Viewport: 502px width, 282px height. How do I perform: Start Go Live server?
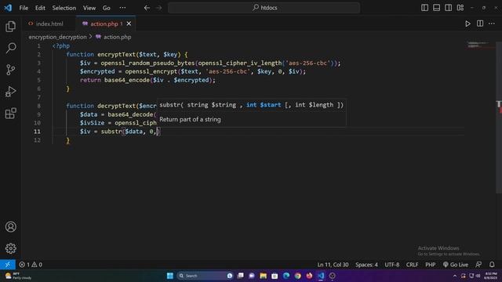(x=456, y=265)
